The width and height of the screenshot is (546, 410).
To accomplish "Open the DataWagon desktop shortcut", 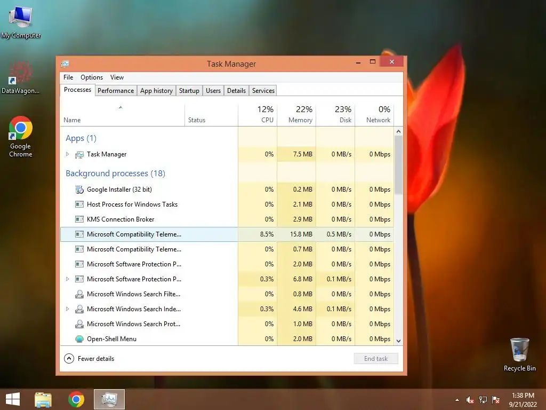I will point(20,78).
